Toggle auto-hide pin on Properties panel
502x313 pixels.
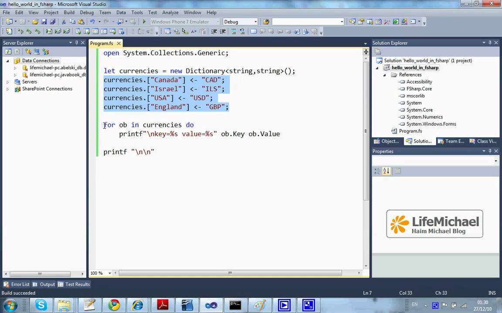click(490, 151)
